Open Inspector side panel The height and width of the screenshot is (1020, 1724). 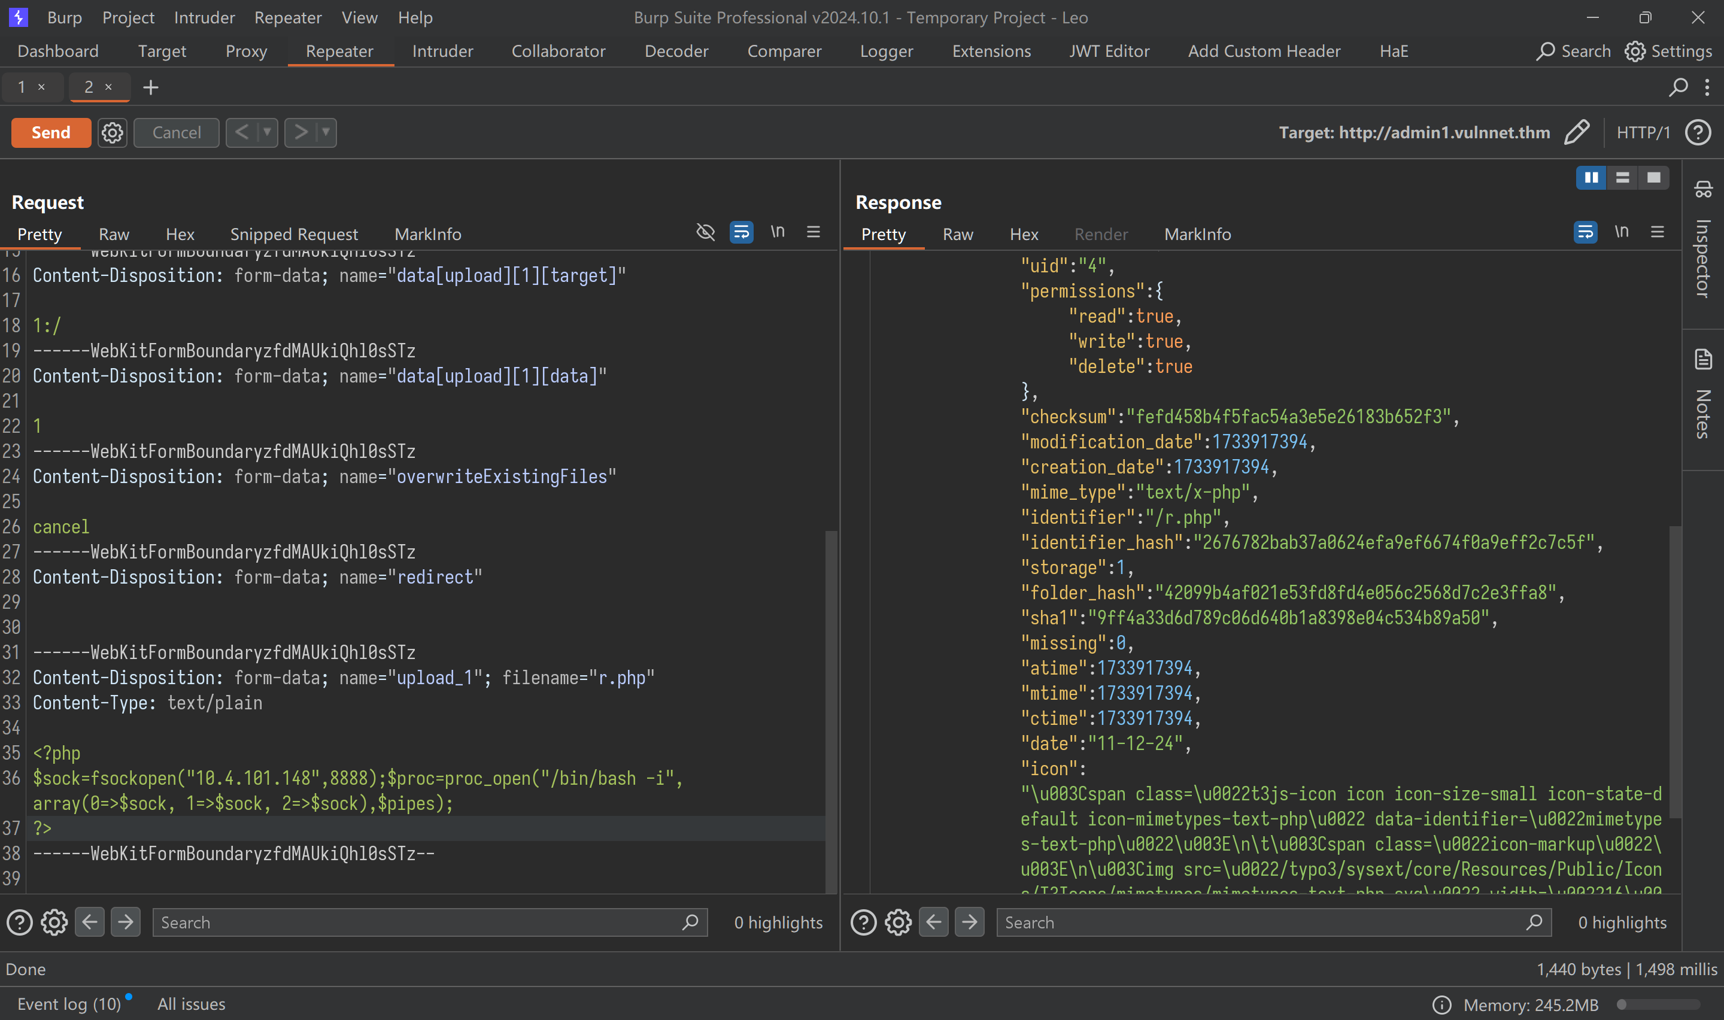1702,241
